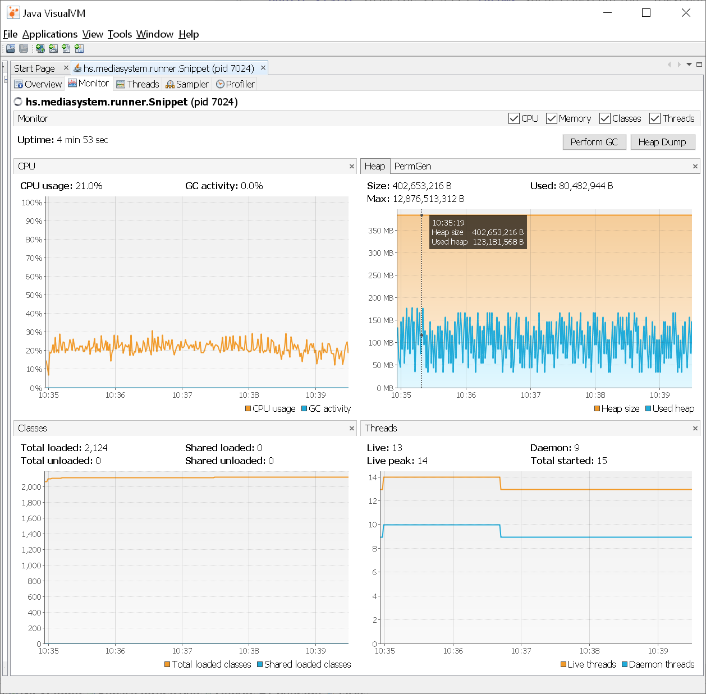The width and height of the screenshot is (706, 694).
Task: Click the GC activity blue legend swatch
Action: click(304, 408)
